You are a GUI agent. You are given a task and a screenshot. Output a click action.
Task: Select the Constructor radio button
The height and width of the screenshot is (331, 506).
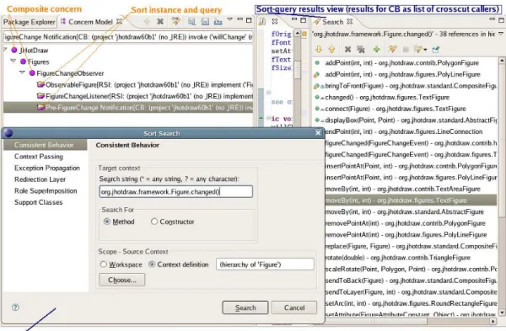(154, 222)
